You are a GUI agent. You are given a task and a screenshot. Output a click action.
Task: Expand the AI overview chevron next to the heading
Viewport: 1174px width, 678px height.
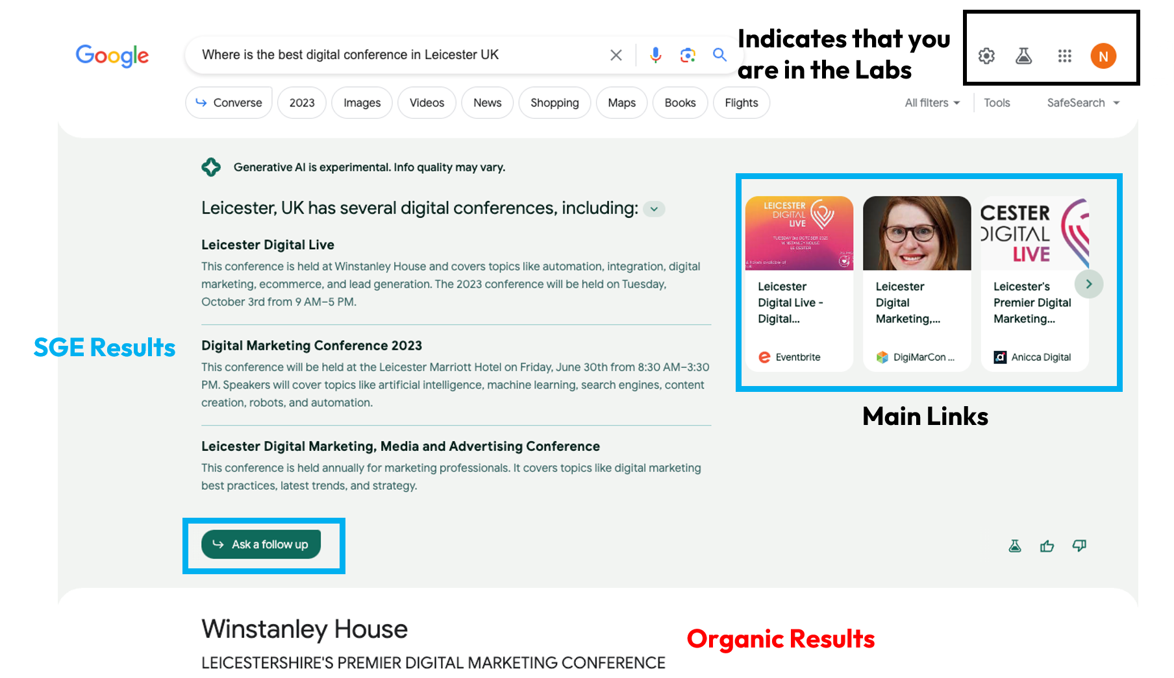[x=655, y=209]
